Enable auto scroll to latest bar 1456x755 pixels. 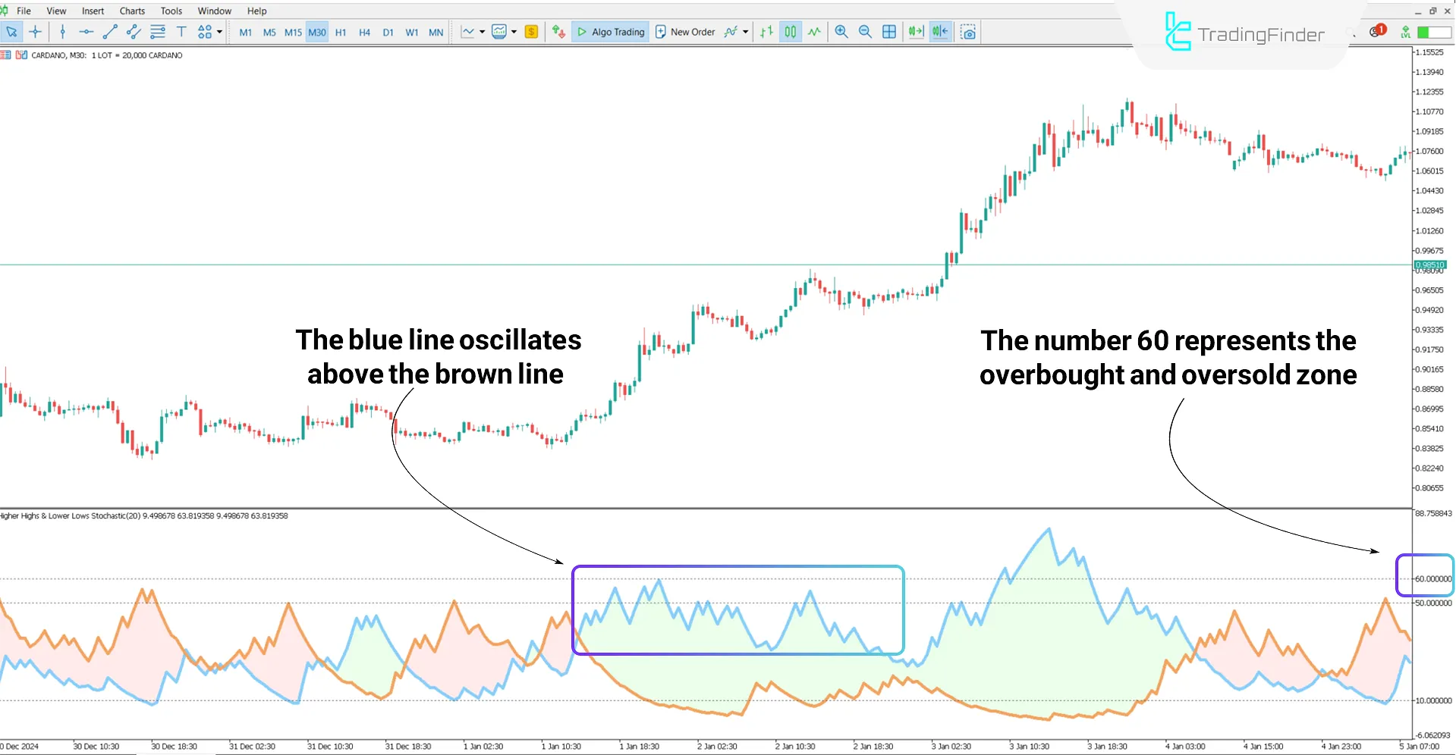click(915, 32)
